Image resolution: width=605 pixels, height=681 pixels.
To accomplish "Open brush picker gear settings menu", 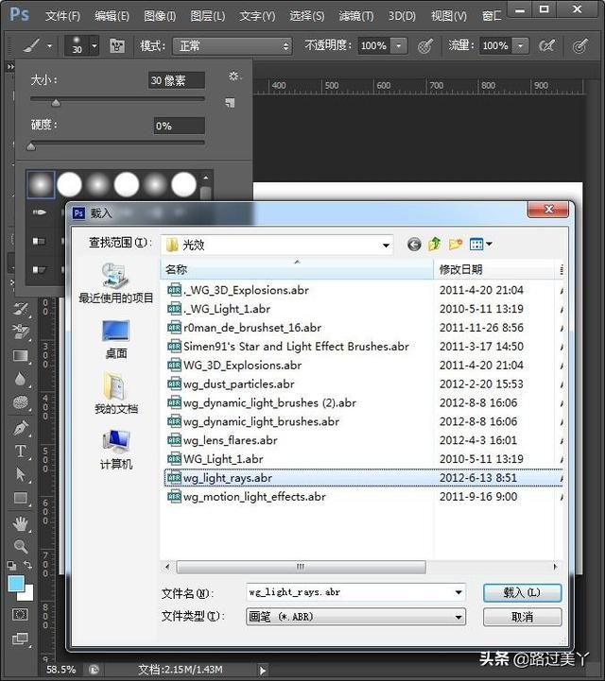I will coord(234,77).
